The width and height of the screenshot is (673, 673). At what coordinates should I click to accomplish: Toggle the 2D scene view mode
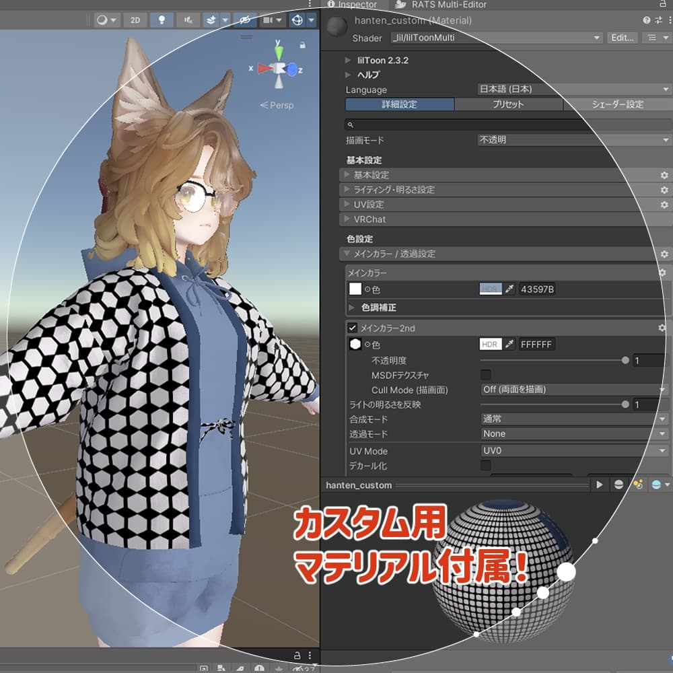pyautogui.click(x=135, y=20)
